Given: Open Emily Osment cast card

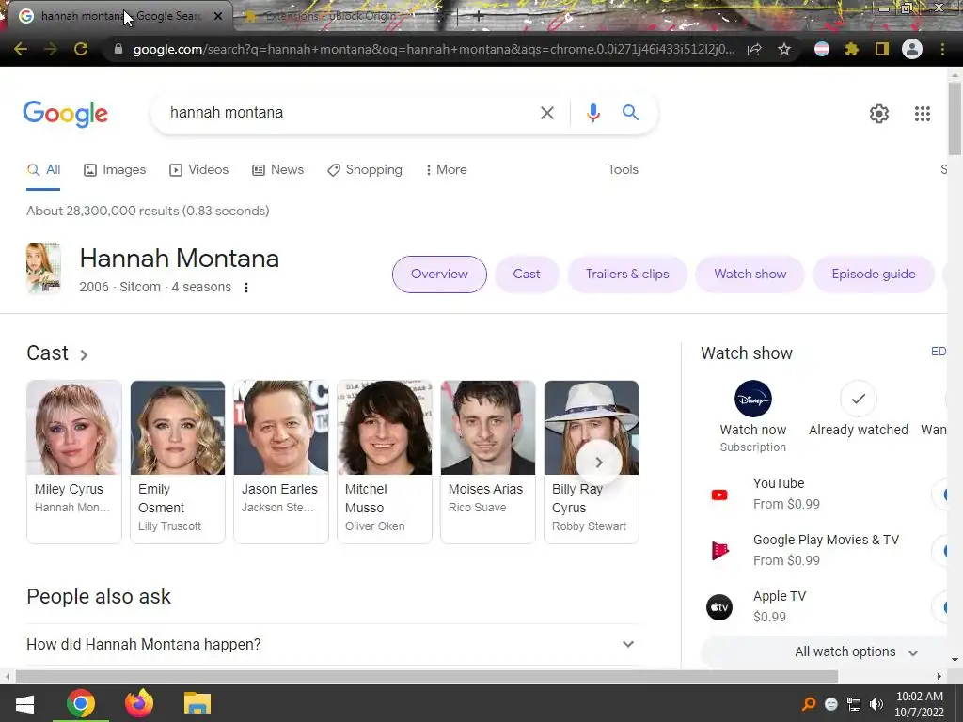Looking at the screenshot, I should click(178, 462).
